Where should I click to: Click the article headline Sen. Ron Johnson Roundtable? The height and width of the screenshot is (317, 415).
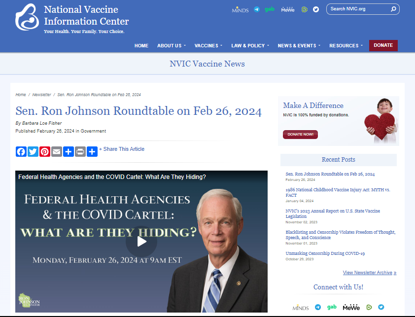click(x=138, y=111)
